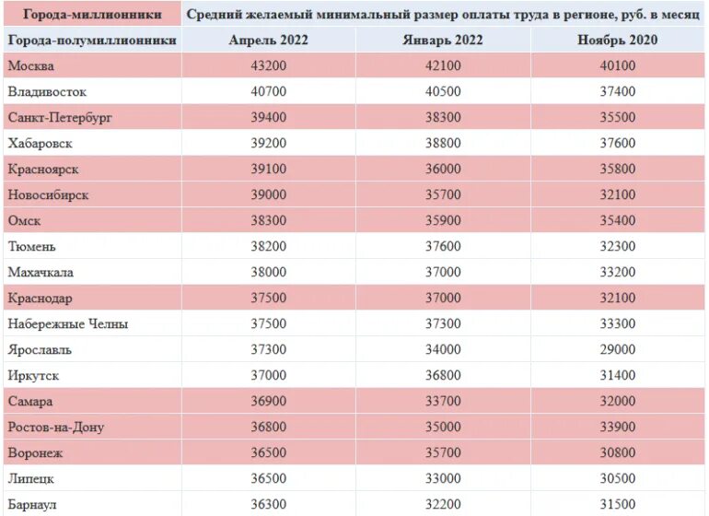Click the 'Средний желаемый минимальный размер' title cell
Screen dimensions: 709x516
point(443,15)
